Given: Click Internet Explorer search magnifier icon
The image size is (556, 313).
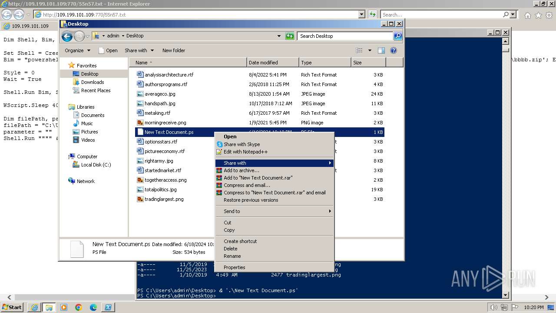Looking at the screenshot, I should 506,14.
